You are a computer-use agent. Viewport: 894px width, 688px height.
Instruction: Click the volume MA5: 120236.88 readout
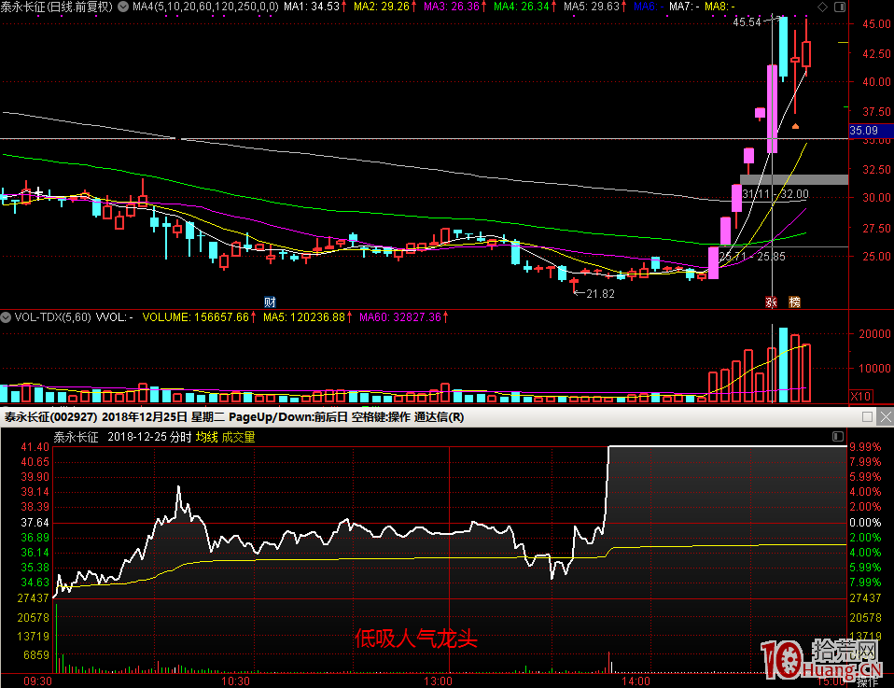304,317
